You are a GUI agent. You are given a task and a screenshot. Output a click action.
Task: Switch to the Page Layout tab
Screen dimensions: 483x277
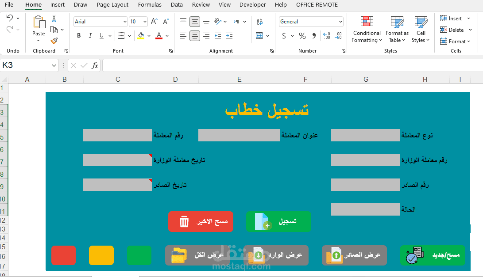point(112,4)
